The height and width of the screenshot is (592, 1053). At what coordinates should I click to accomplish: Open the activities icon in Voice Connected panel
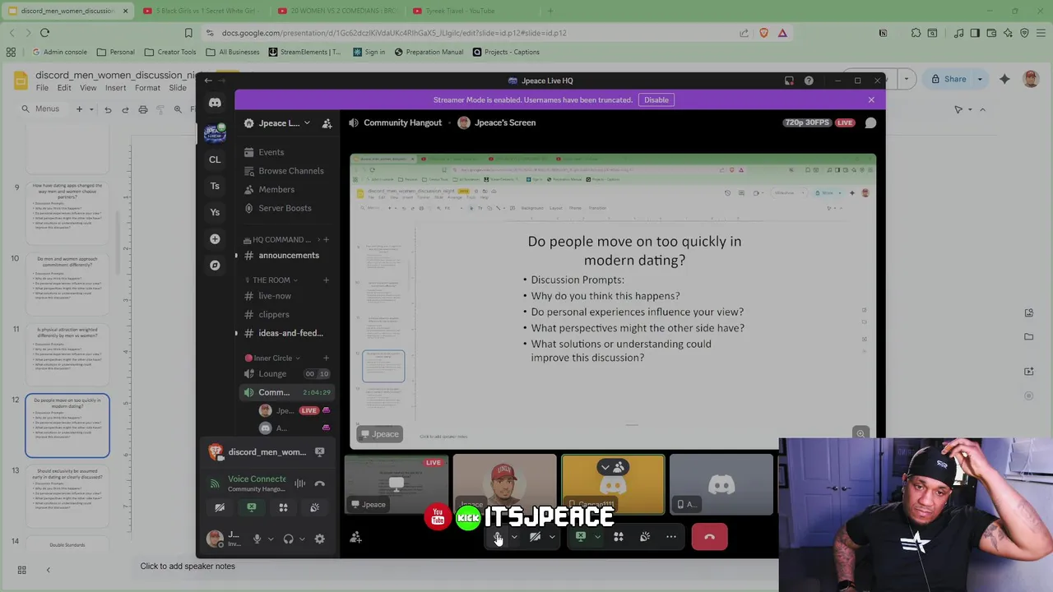pos(283,507)
